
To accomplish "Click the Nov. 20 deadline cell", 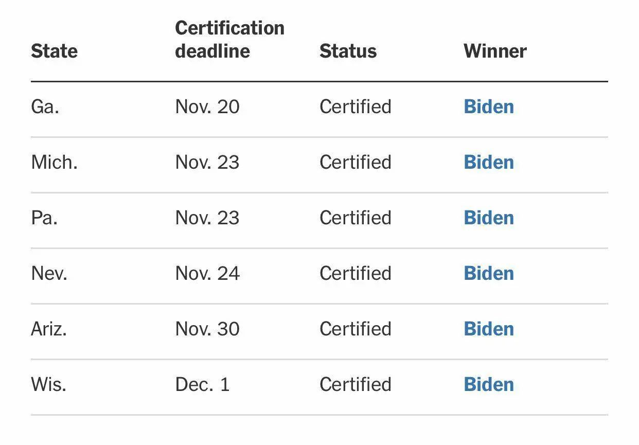I will click(207, 106).
